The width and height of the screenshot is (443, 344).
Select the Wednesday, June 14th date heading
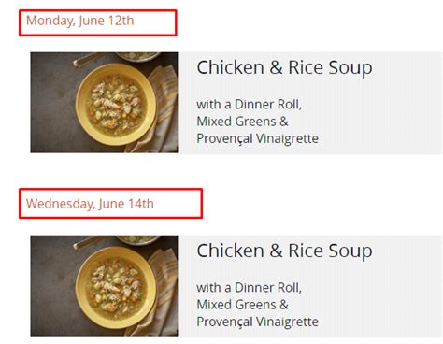tap(90, 204)
